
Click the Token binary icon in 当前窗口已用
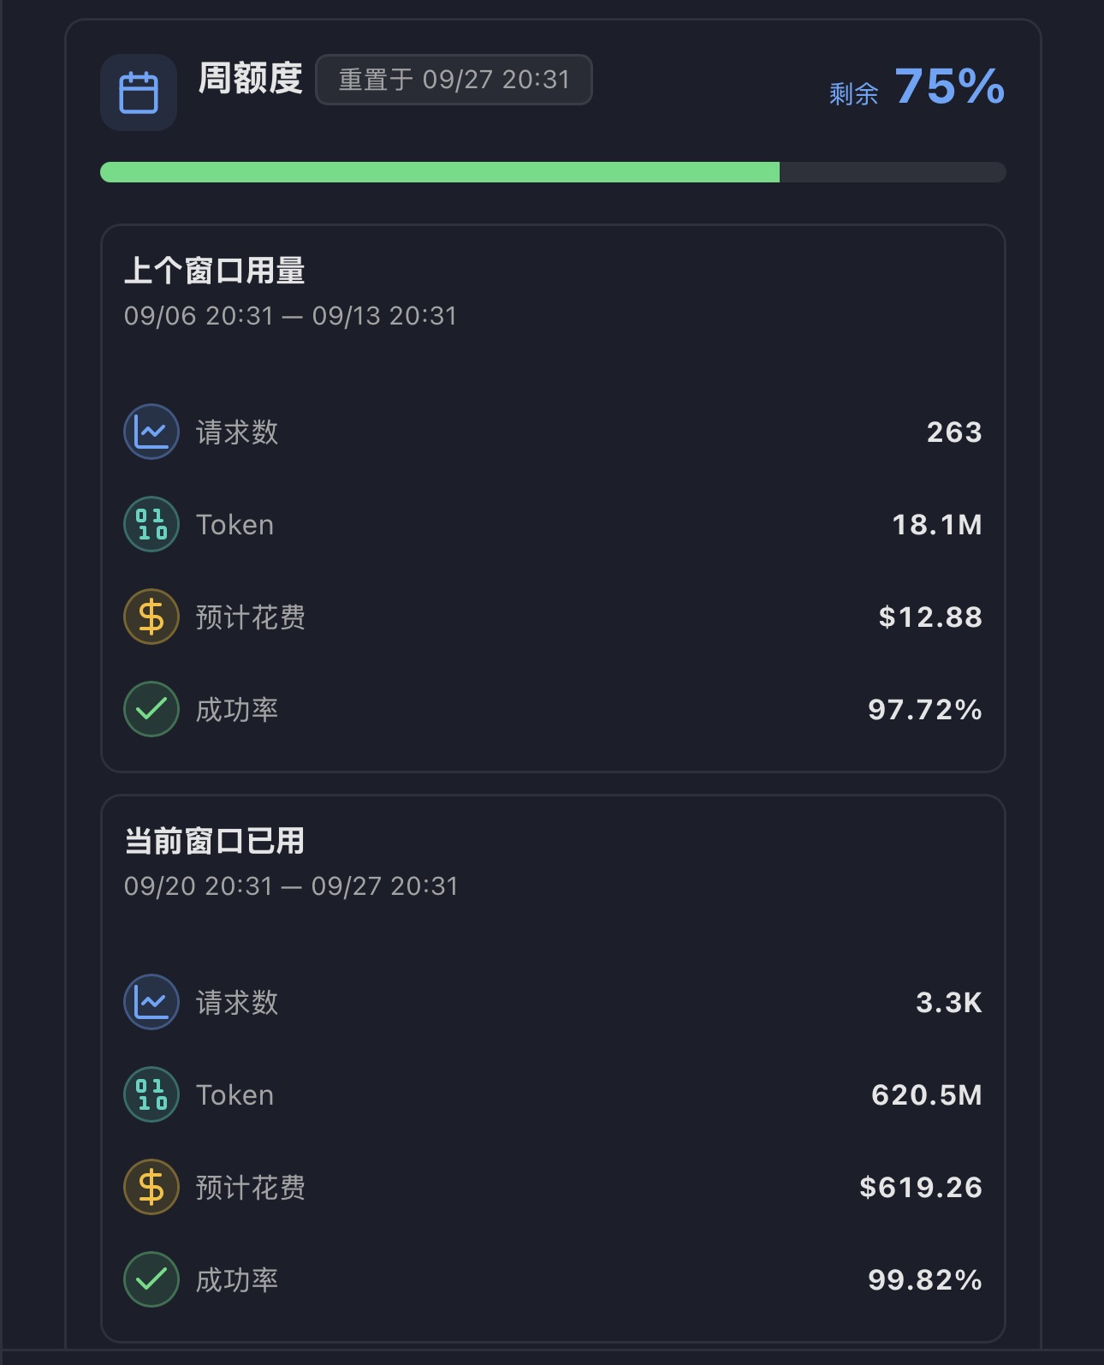[151, 1094]
